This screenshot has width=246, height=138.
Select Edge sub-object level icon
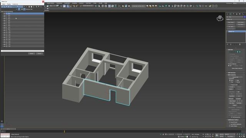[233, 52]
